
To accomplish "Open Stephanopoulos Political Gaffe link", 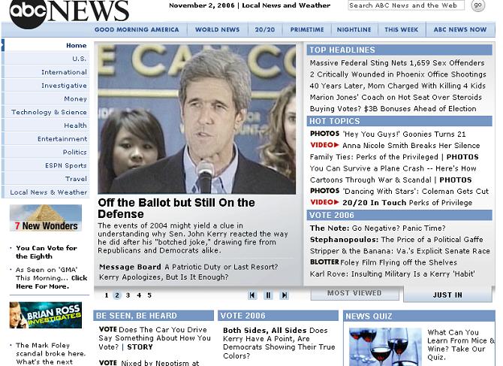I will click(396, 240).
